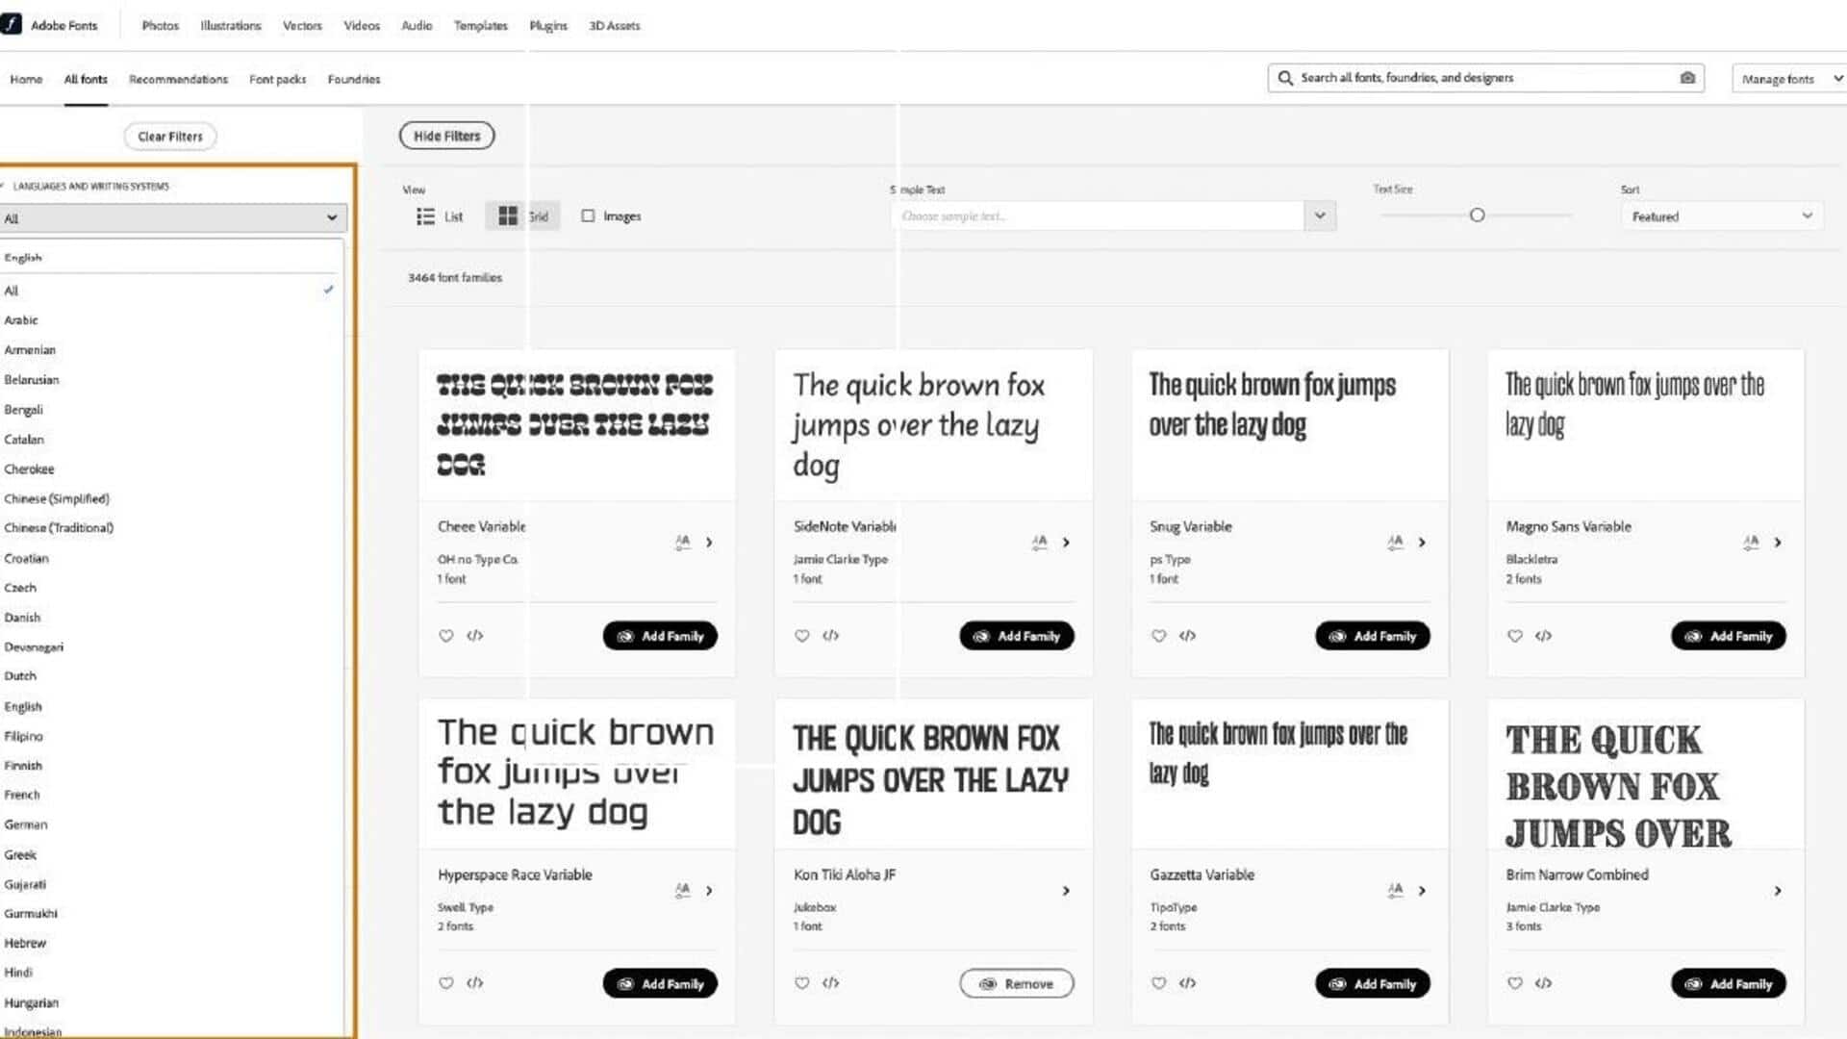Switch to the Foundries tab

(x=353, y=79)
